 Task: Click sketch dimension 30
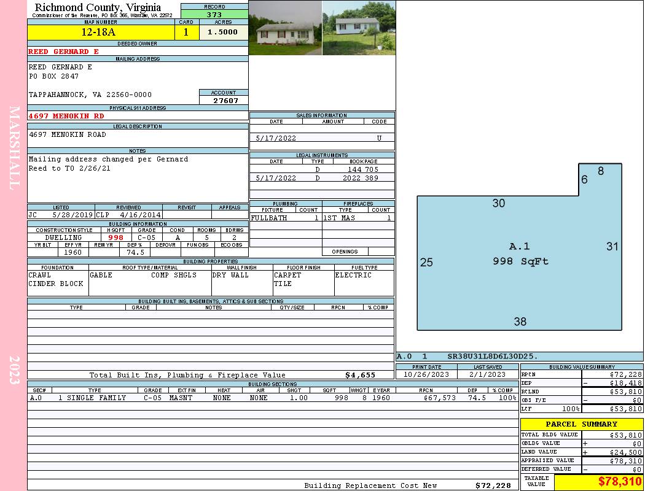click(x=499, y=203)
